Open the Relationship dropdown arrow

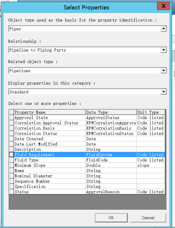click(163, 50)
